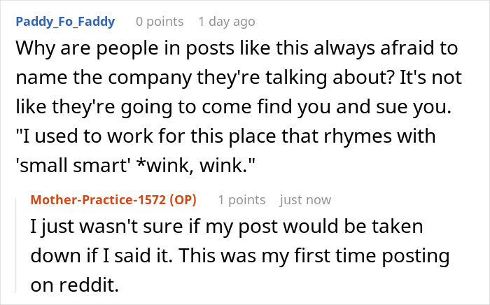490x305 pixels.
Task: Click the comment line starting "Why are people"
Action: click(x=235, y=50)
